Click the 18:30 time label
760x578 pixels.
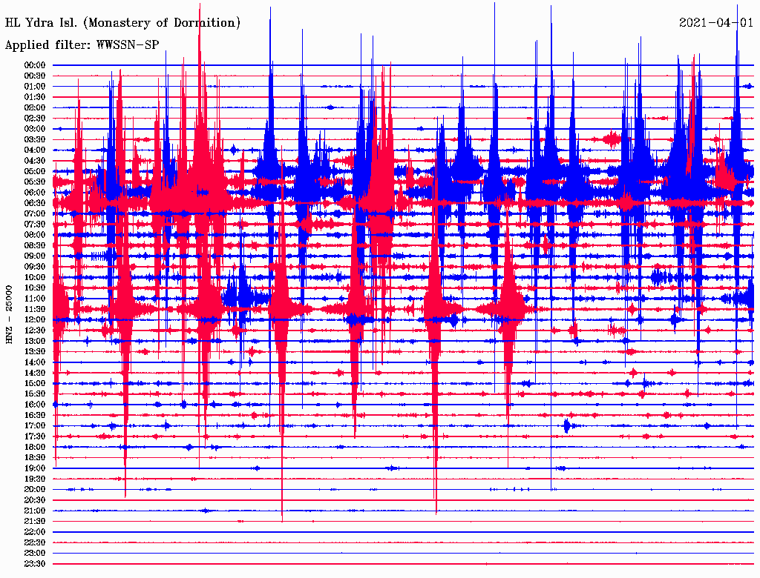tap(35, 458)
